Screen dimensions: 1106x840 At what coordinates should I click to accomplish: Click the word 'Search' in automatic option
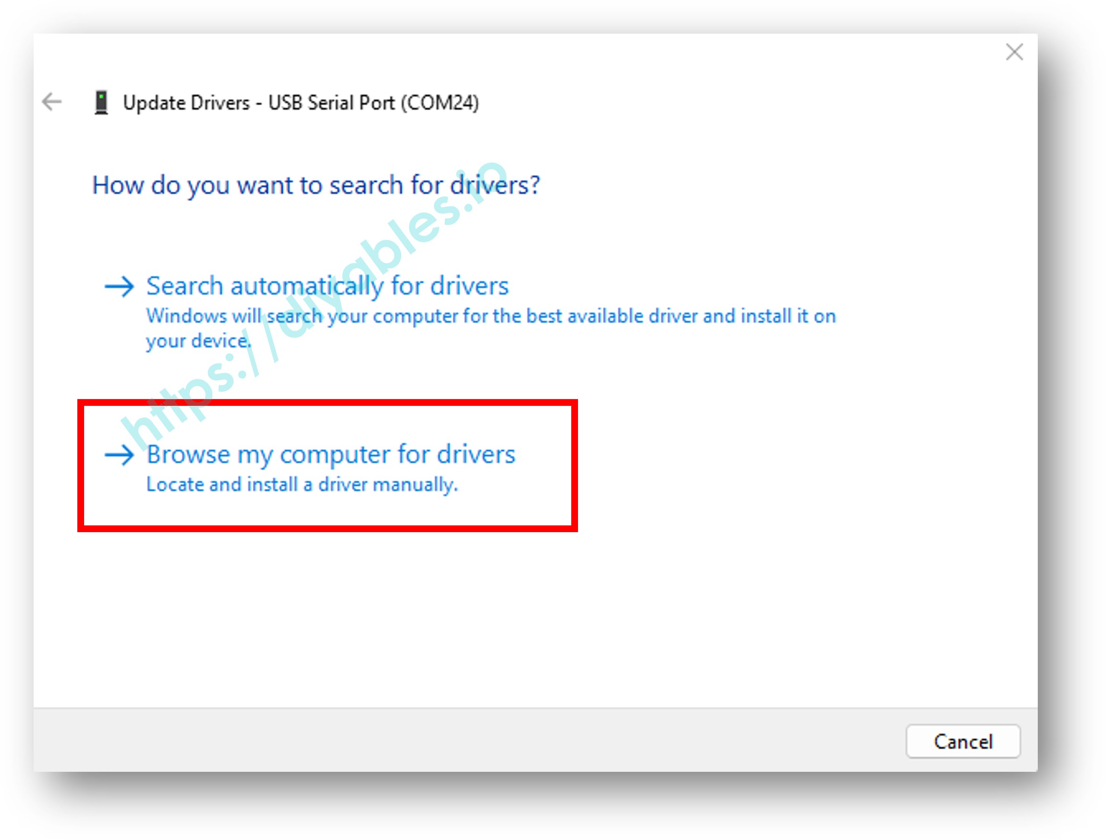(184, 287)
